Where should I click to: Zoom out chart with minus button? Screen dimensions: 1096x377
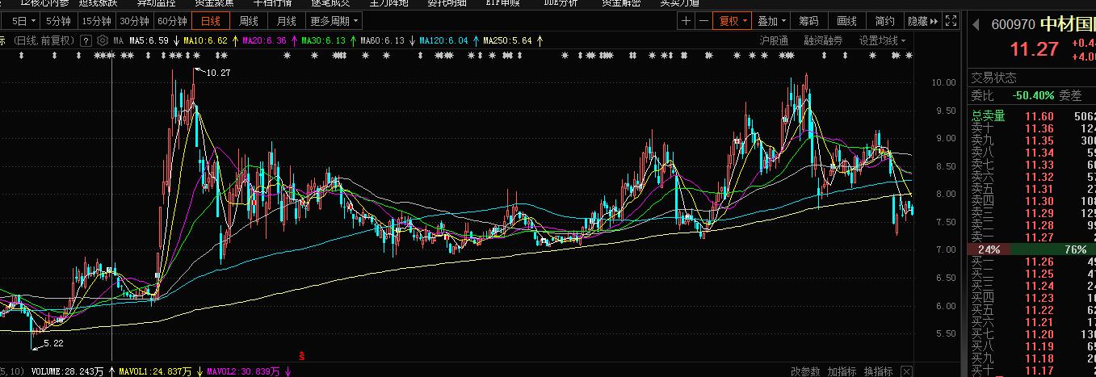[x=703, y=21]
